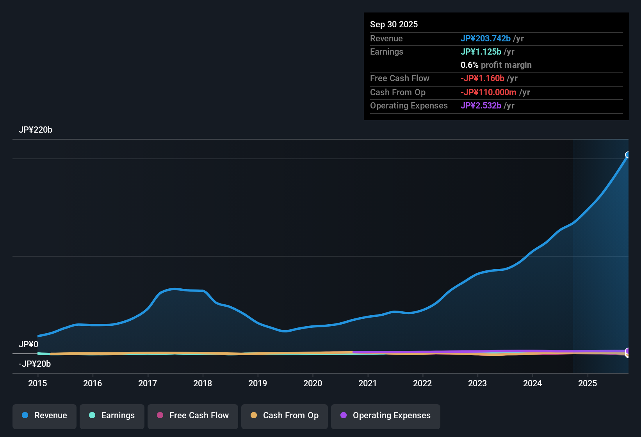Screen dimensions: 641x437
Task: Select the blue Revenue legend dot
Action: 25,416
